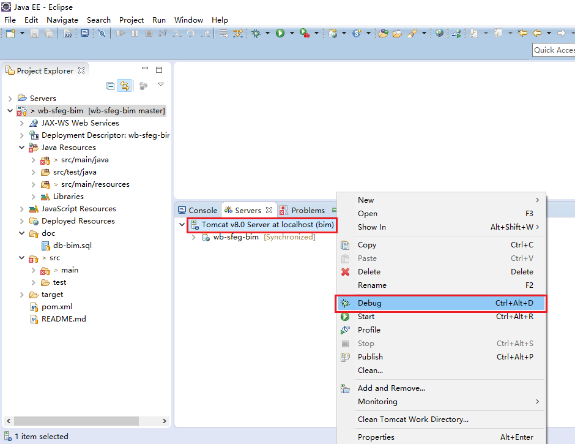This screenshot has width=575, height=444.
Task: Click the New wizard toolbar icon
Action: pyautogui.click(x=10, y=34)
